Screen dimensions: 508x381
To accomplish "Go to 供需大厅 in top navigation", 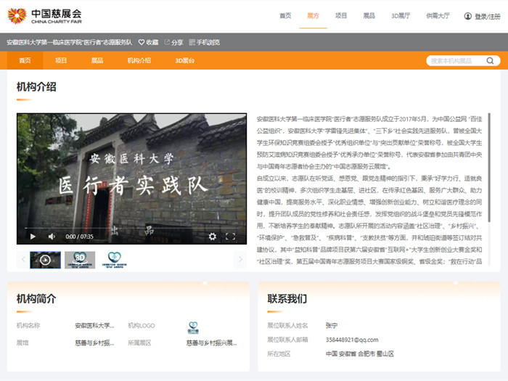I will point(438,15).
